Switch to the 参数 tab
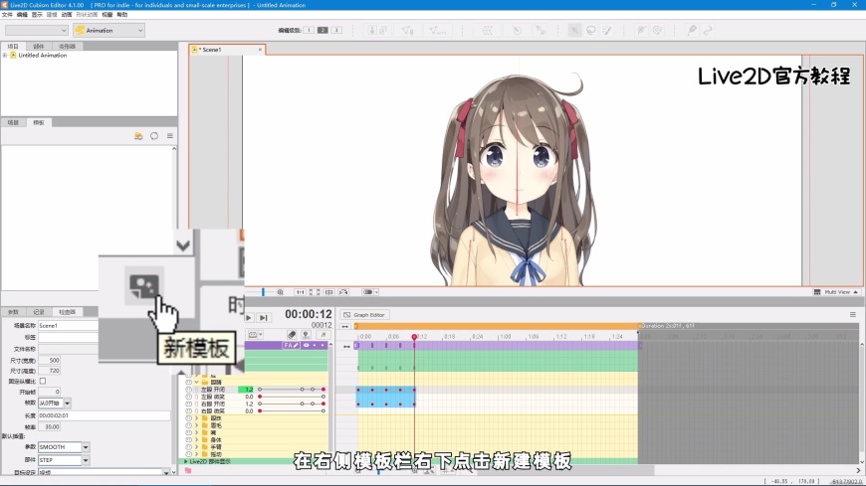This screenshot has width=866, height=486. pos(13,312)
